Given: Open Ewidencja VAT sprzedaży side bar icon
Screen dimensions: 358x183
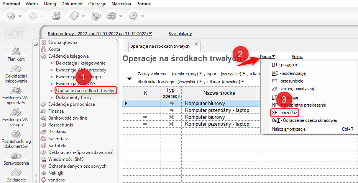Looking at the screenshot, I should coord(16,96).
